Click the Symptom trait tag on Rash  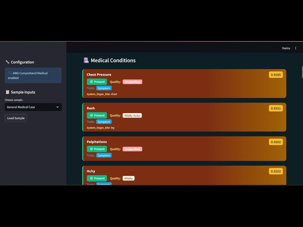[104, 122]
